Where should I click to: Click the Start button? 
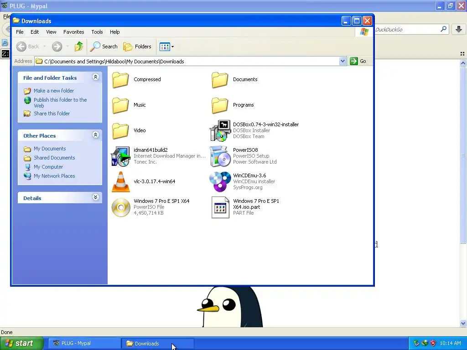click(x=22, y=344)
